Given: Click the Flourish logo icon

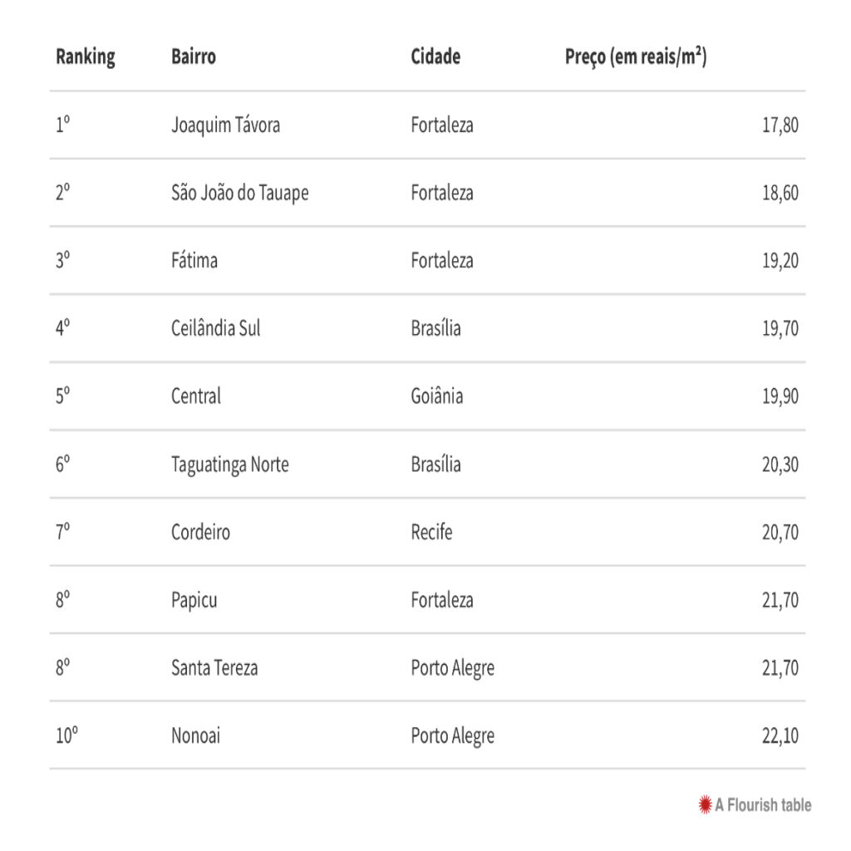Looking at the screenshot, I should pos(705,804).
